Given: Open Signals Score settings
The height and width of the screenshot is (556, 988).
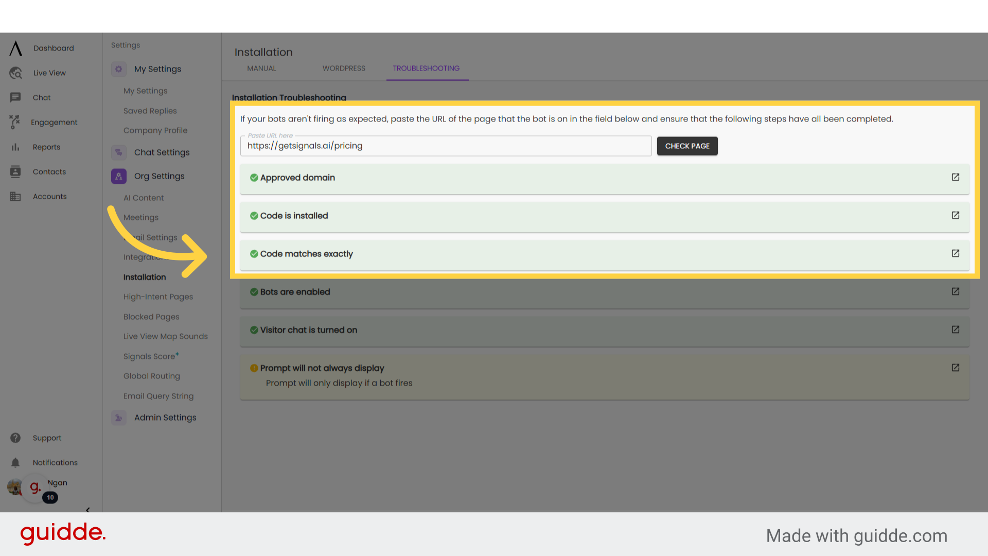Looking at the screenshot, I should tap(151, 356).
